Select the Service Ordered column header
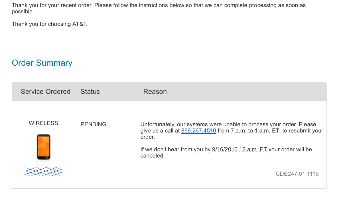The width and height of the screenshot is (337, 203). click(46, 92)
